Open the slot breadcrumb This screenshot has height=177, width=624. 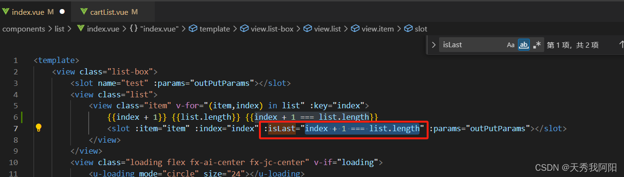pos(421,29)
